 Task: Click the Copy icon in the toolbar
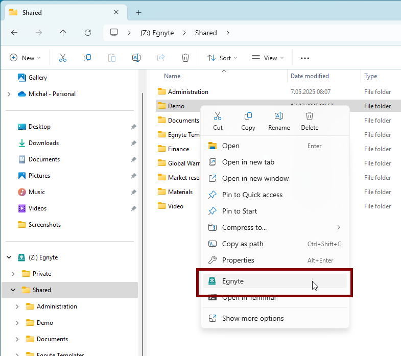pyautogui.click(x=87, y=58)
